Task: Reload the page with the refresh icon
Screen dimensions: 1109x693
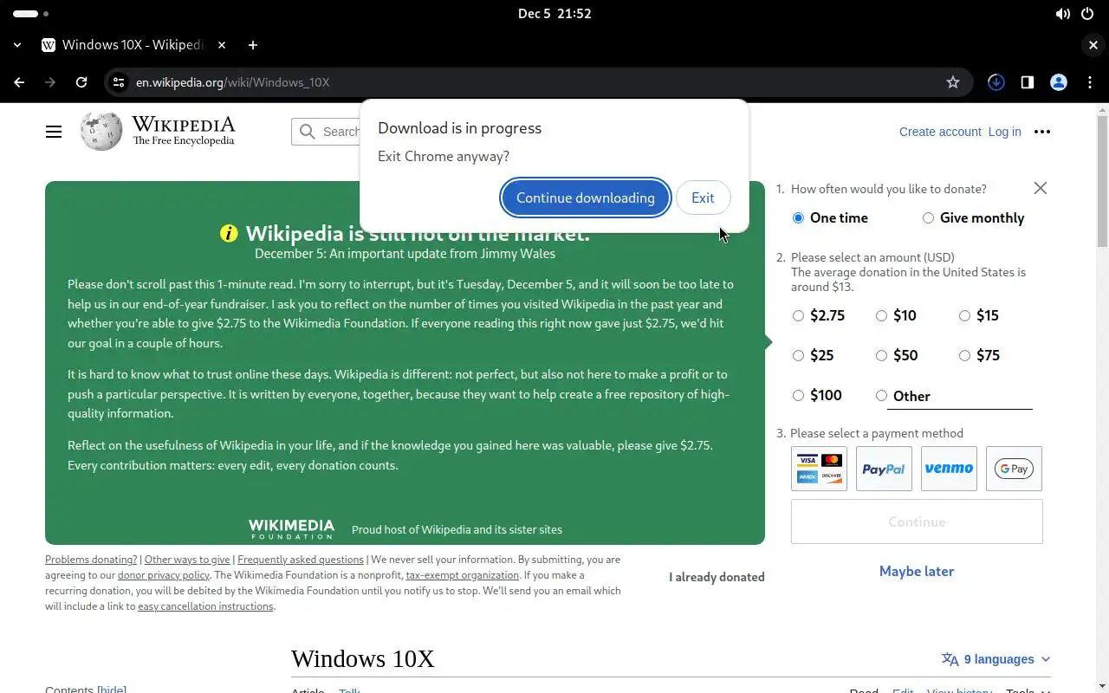Action: point(81,82)
